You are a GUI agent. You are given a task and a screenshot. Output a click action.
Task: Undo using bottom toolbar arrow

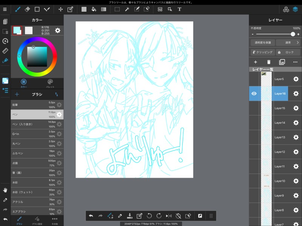point(91,216)
